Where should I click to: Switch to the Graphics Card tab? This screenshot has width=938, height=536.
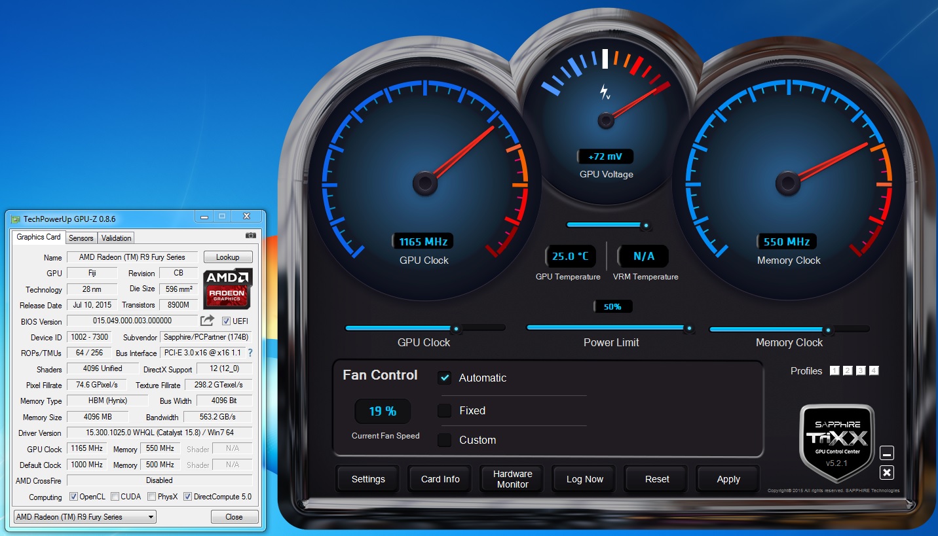click(x=39, y=237)
